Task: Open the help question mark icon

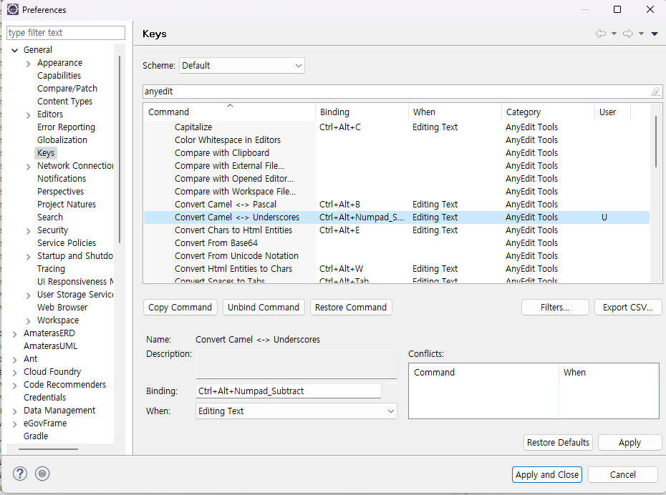Action: click(x=20, y=474)
